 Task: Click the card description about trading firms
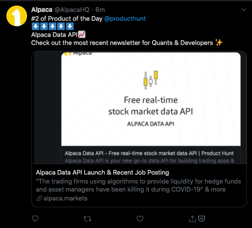(138, 185)
